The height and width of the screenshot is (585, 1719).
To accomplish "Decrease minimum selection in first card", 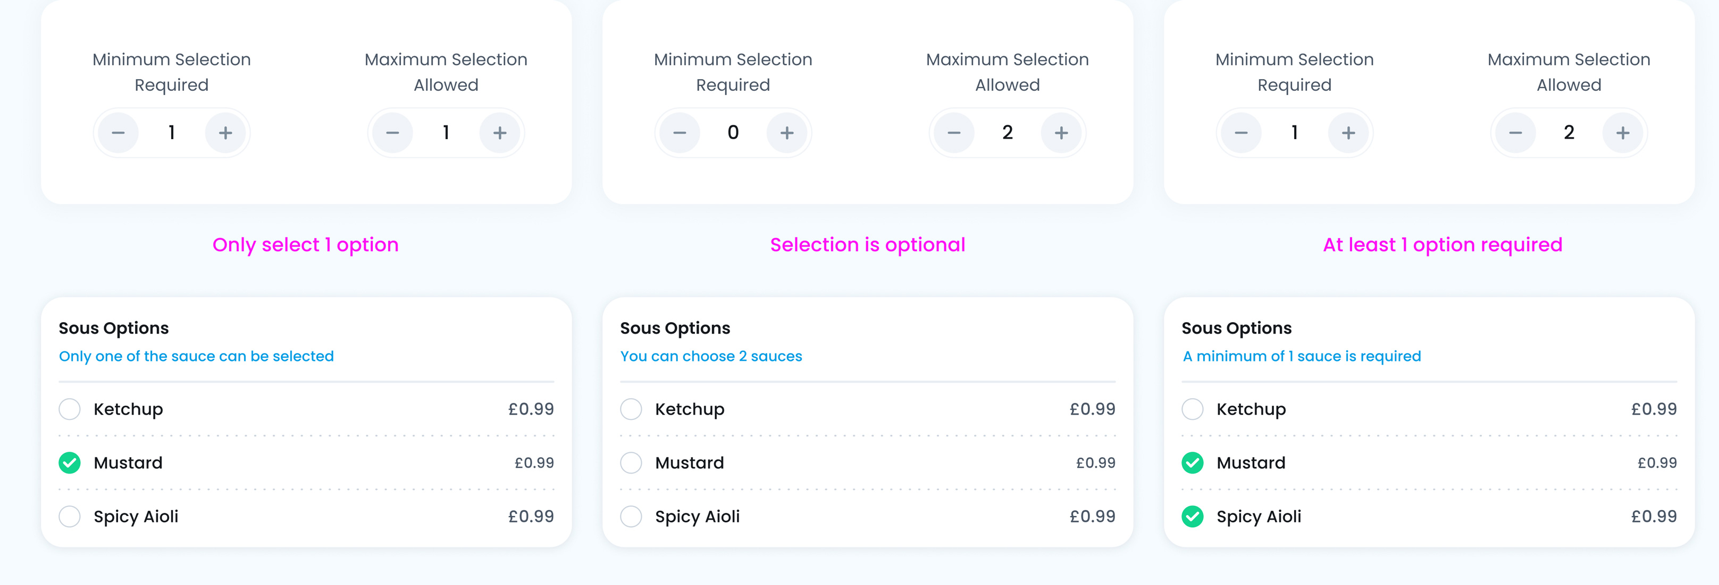I will [118, 133].
